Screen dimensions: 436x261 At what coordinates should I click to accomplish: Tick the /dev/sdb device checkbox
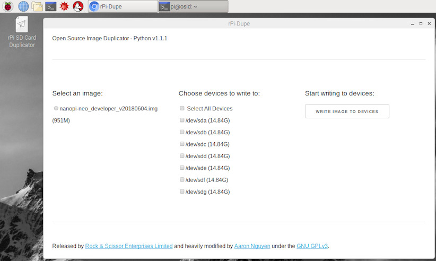[182, 132]
